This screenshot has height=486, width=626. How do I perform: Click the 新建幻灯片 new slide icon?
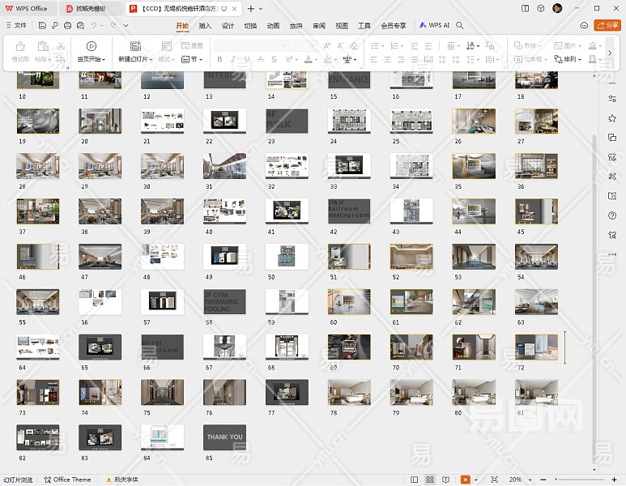point(135,46)
